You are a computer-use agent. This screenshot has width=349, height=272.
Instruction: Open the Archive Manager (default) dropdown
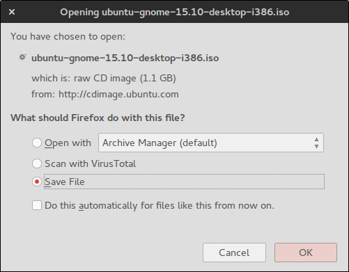click(211, 143)
